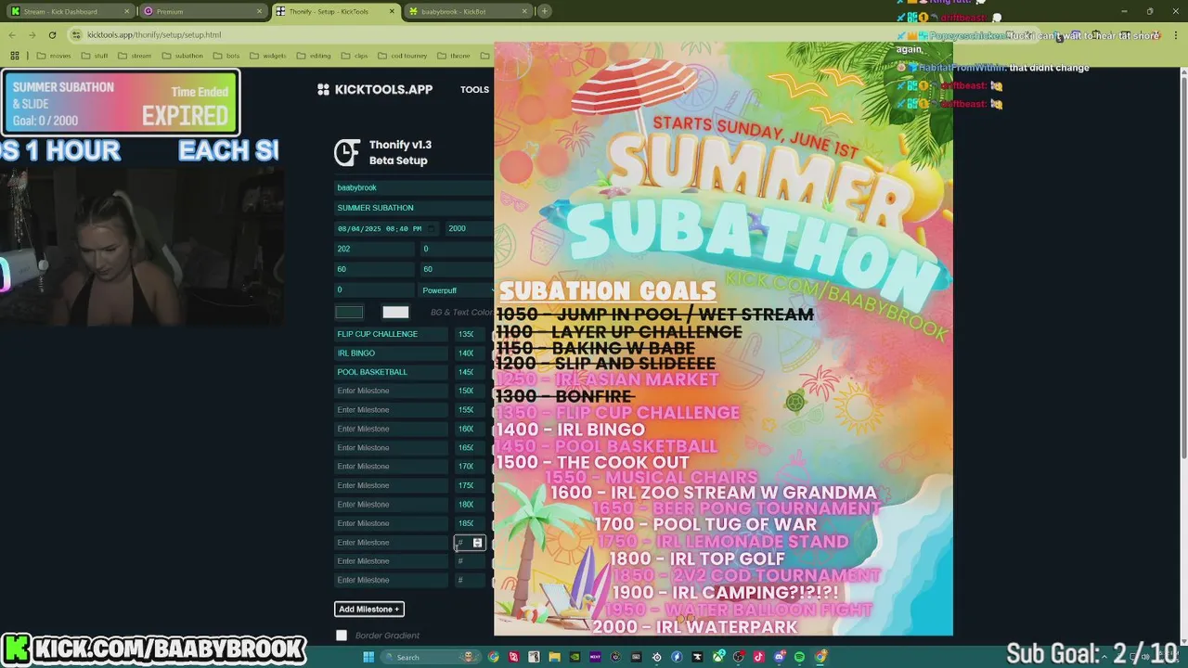Open Steam from the taskbar
The width and height of the screenshot is (1188, 668).
click(x=656, y=657)
